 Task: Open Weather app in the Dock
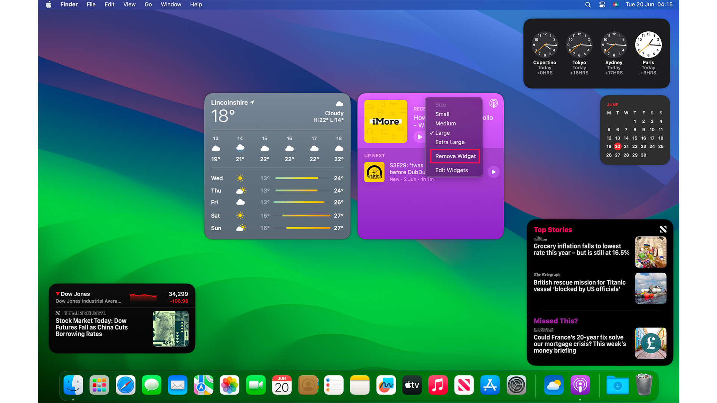554,385
